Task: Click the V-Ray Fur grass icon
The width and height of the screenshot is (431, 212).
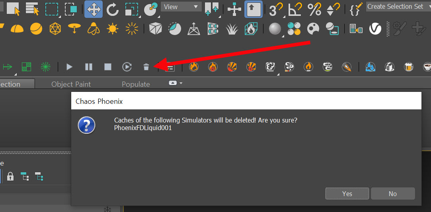Action: [232, 29]
